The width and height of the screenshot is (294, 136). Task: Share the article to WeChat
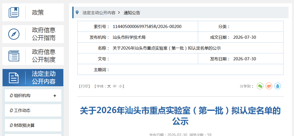pos(260,86)
